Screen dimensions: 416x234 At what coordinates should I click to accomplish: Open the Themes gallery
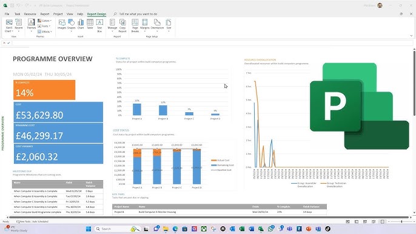coord(31,25)
